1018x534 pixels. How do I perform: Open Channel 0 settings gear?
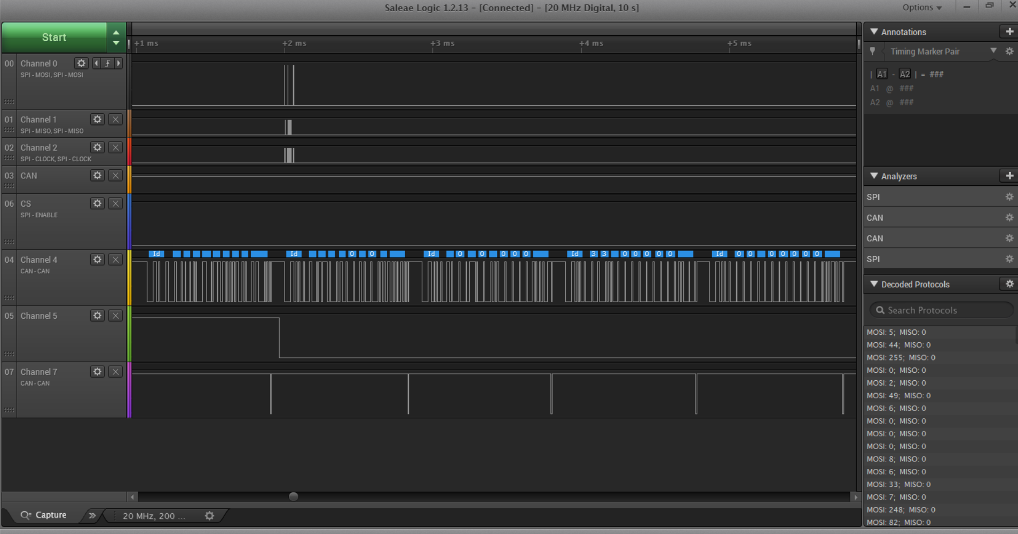tap(81, 63)
